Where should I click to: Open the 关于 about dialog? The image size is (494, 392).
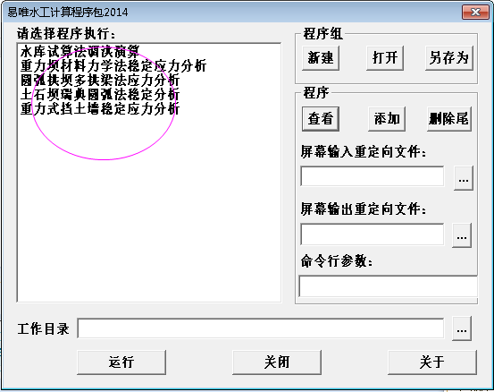click(432, 362)
